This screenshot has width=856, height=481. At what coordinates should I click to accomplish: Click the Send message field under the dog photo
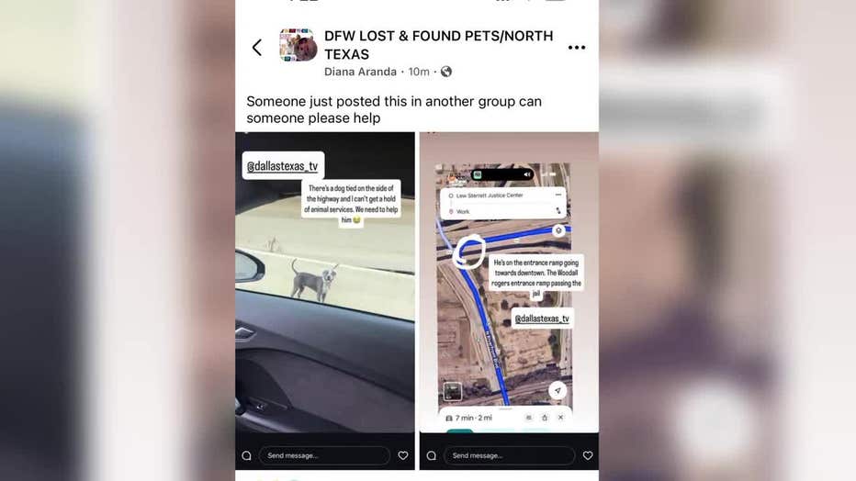pos(324,455)
